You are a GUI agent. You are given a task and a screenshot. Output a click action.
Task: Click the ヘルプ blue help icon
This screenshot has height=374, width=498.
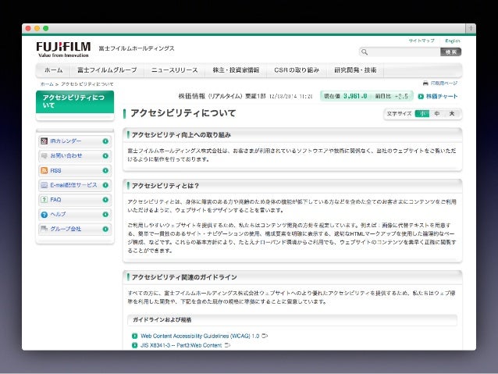(44, 215)
